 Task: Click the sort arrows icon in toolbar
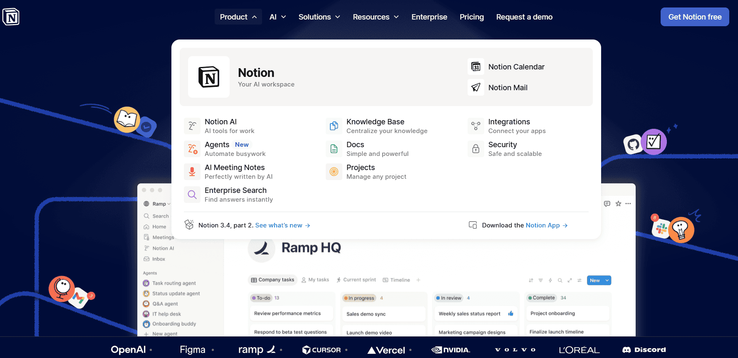coord(531,280)
